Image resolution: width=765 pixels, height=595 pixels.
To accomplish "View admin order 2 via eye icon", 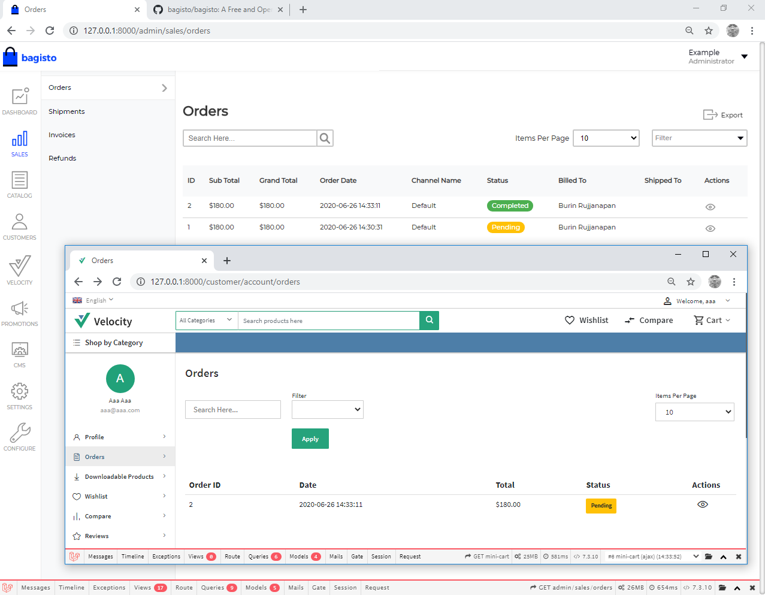I will click(710, 207).
